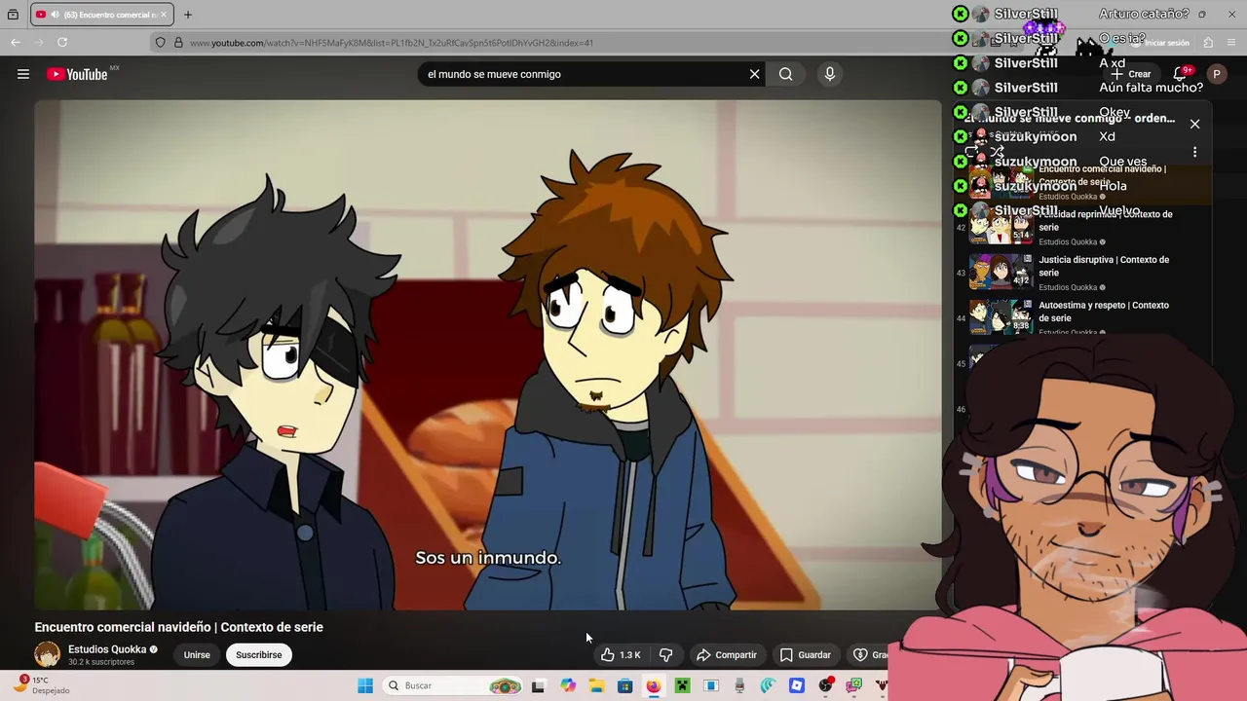Open the browser tab list icon
The width and height of the screenshot is (1247, 701).
(x=13, y=15)
